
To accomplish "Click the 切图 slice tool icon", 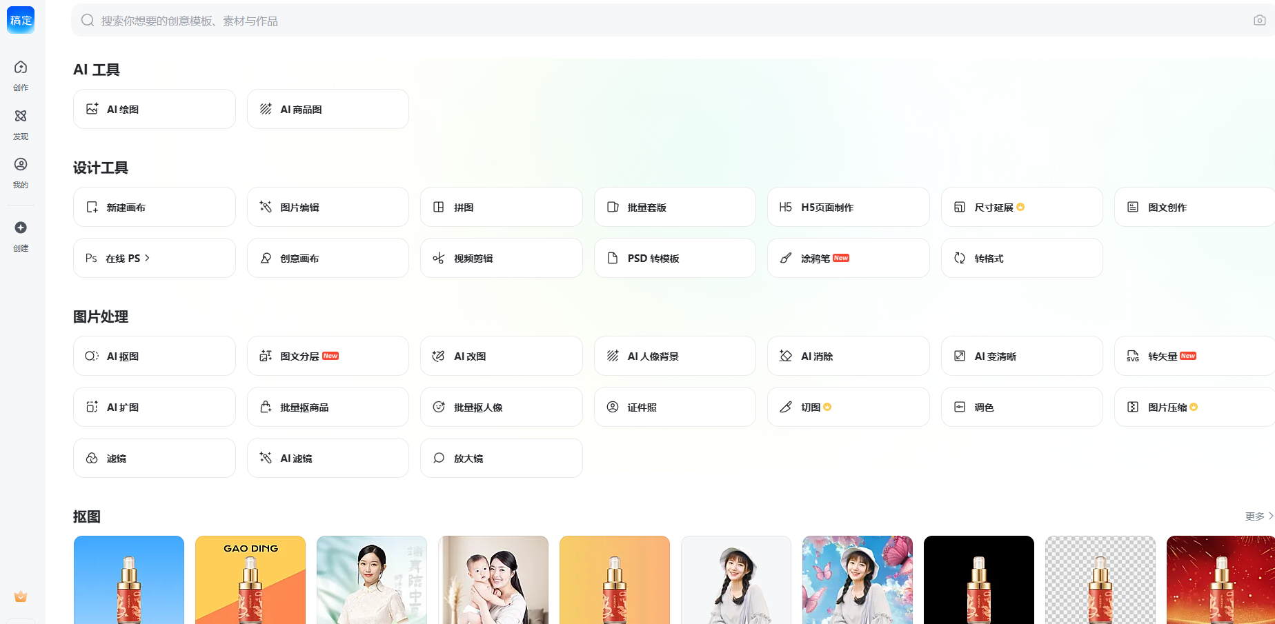I will click(786, 407).
